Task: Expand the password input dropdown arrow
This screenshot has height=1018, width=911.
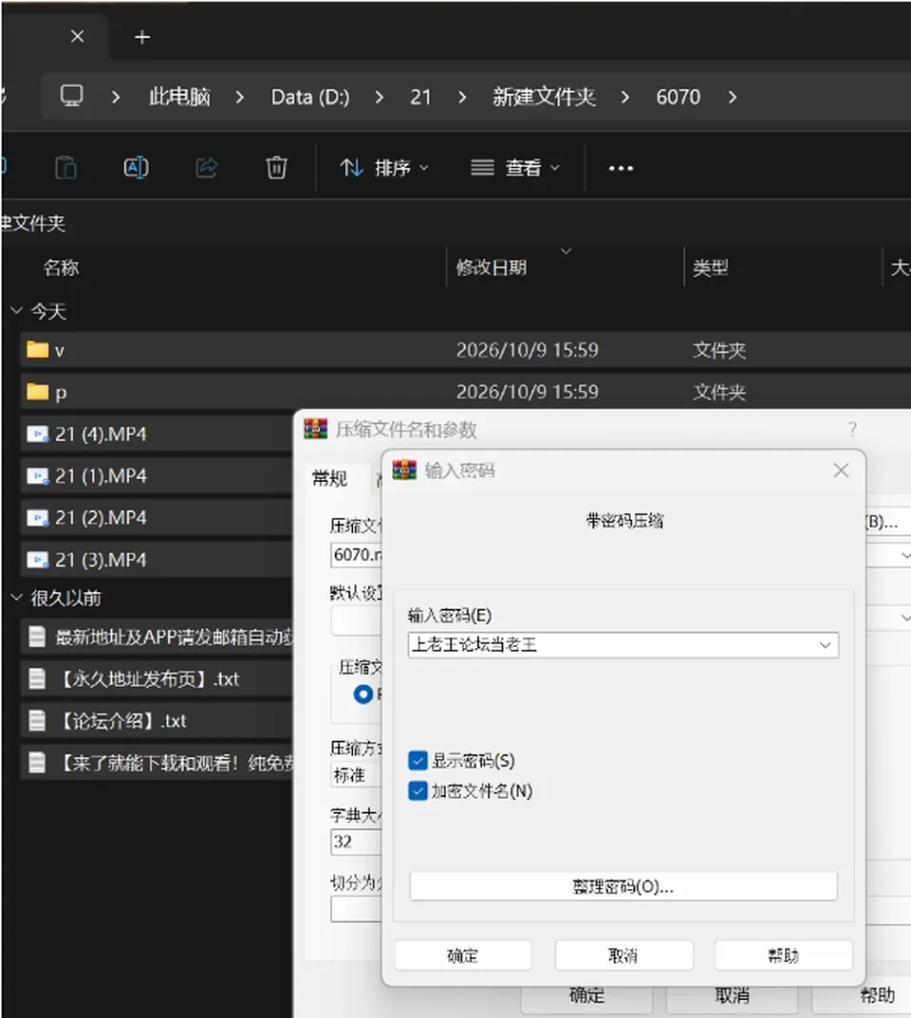Action: pyautogui.click(x=825, y=645)
